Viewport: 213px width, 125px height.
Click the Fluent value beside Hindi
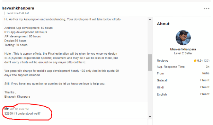tap(205, 87)
